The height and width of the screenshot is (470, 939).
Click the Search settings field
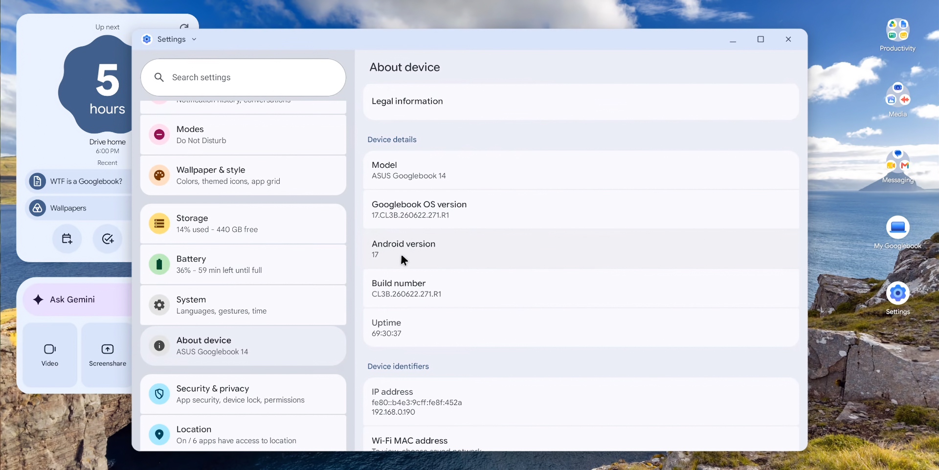click(x=243, y=77)
